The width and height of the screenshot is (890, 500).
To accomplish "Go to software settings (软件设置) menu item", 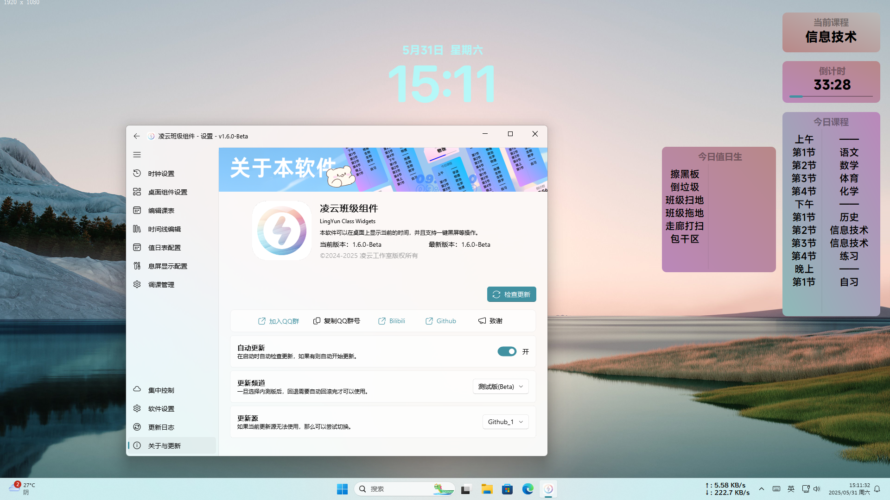I will (x=161, y=409).
